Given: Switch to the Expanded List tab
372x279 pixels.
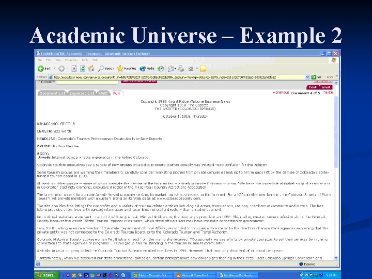Looking at the screenshot, I should 82,93.
